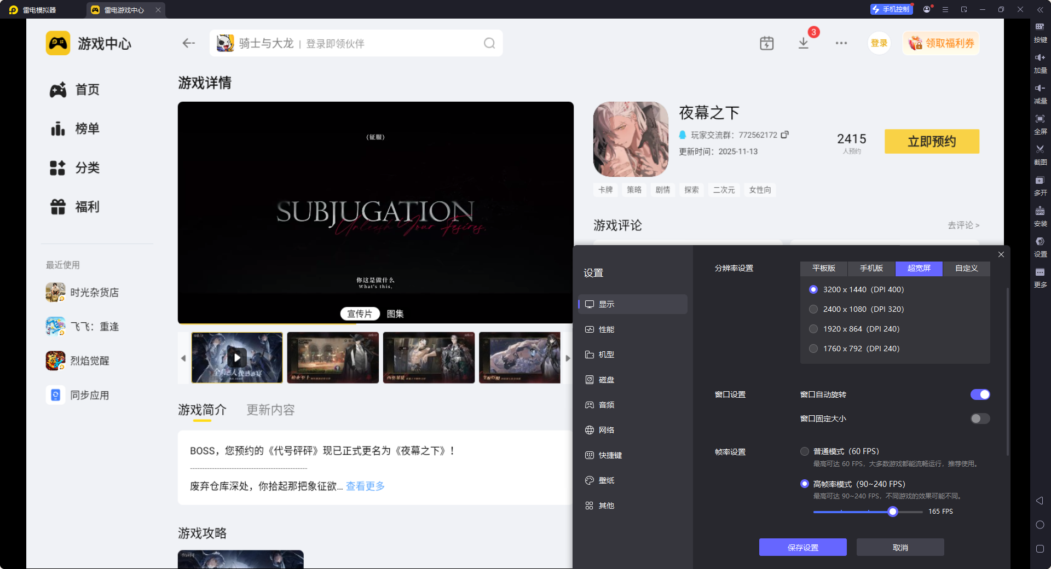Viewport: 1051px width, 569px height.
Task: Open 网络 settings section
Action: point(607,430)
